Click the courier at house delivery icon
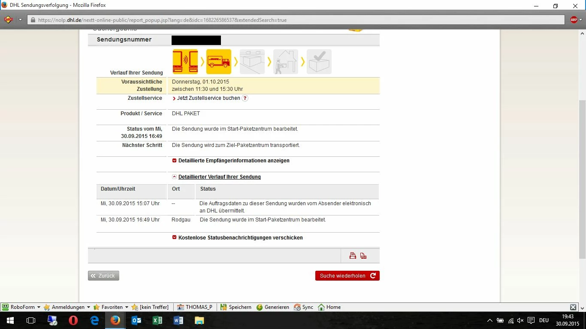Image resolution: width=586 pixels, height=329 pixels. coord(286,62)
